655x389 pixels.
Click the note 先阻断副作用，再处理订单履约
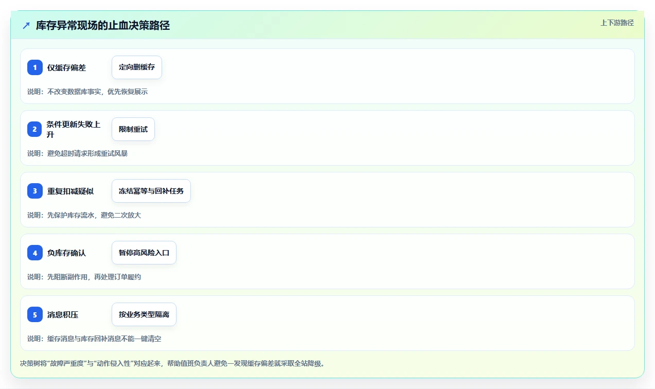[x=84, y=277]
